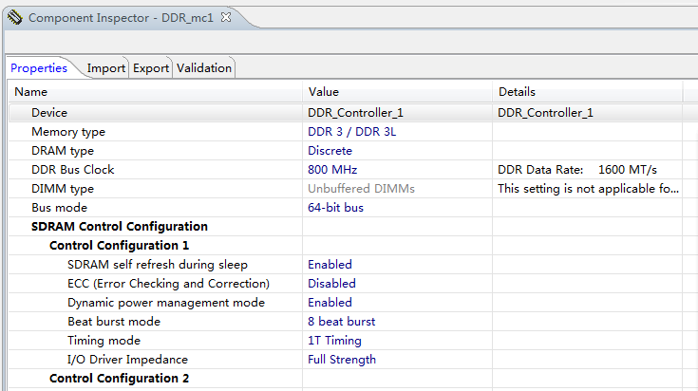Viewport: 698px width, 391px height.
Task: Switch to the Import tab
Action: coord(106,68)
